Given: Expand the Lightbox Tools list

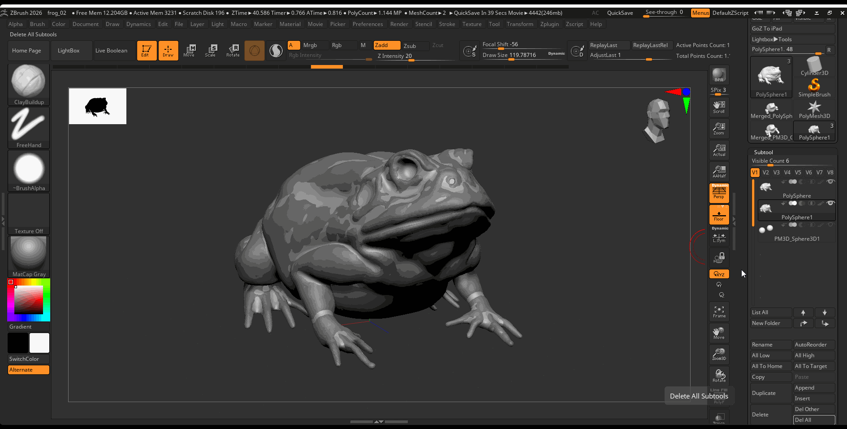Looking at the screenshot, I should pyautogui.click(x=772, y=39).
